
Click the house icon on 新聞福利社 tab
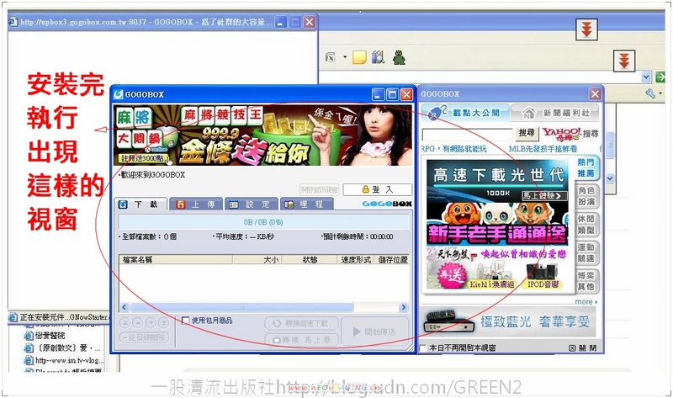528,113
